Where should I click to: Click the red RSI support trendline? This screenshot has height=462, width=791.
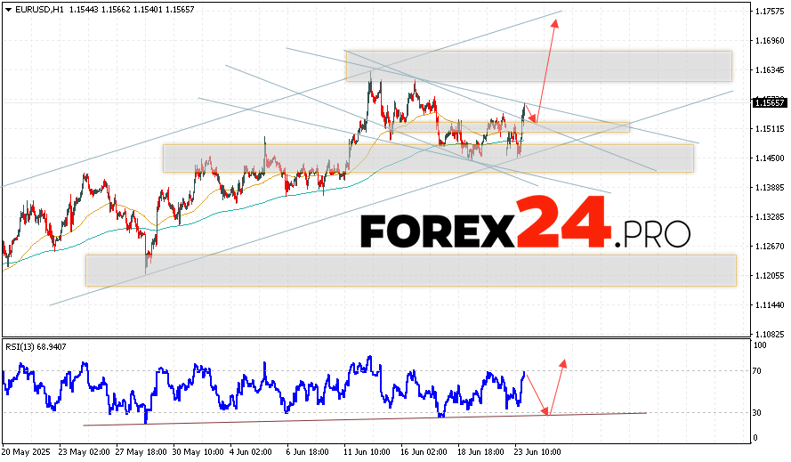pyautogui.click(x=356, y=418)
